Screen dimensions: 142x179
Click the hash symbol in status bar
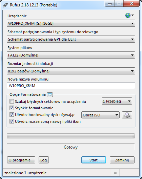115,173
